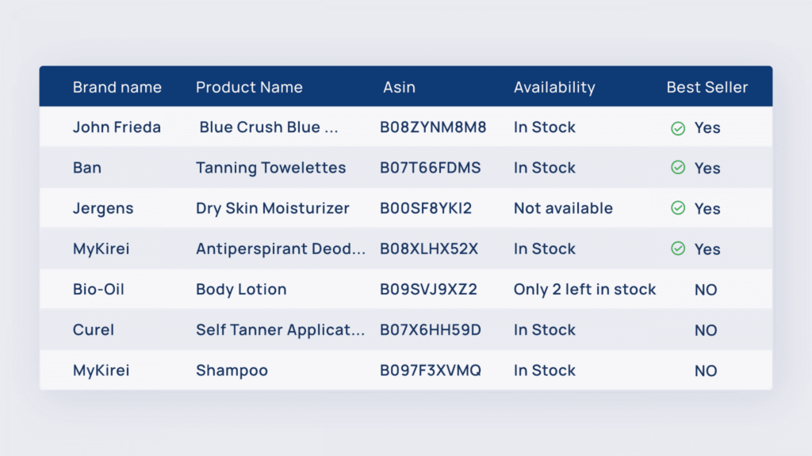The width and height of the screenshot is (812, 456).
Task: Click the Best Seller column header
Action: pyautogui.click(x=707, y=87)
